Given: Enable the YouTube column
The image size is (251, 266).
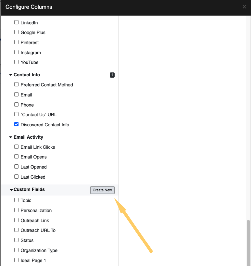Looking at the screenshot, I should tap(16, 62).
